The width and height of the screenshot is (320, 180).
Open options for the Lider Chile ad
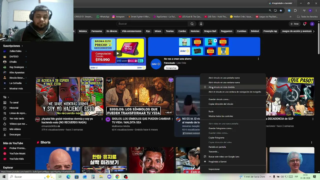click(x=258, y=59)
